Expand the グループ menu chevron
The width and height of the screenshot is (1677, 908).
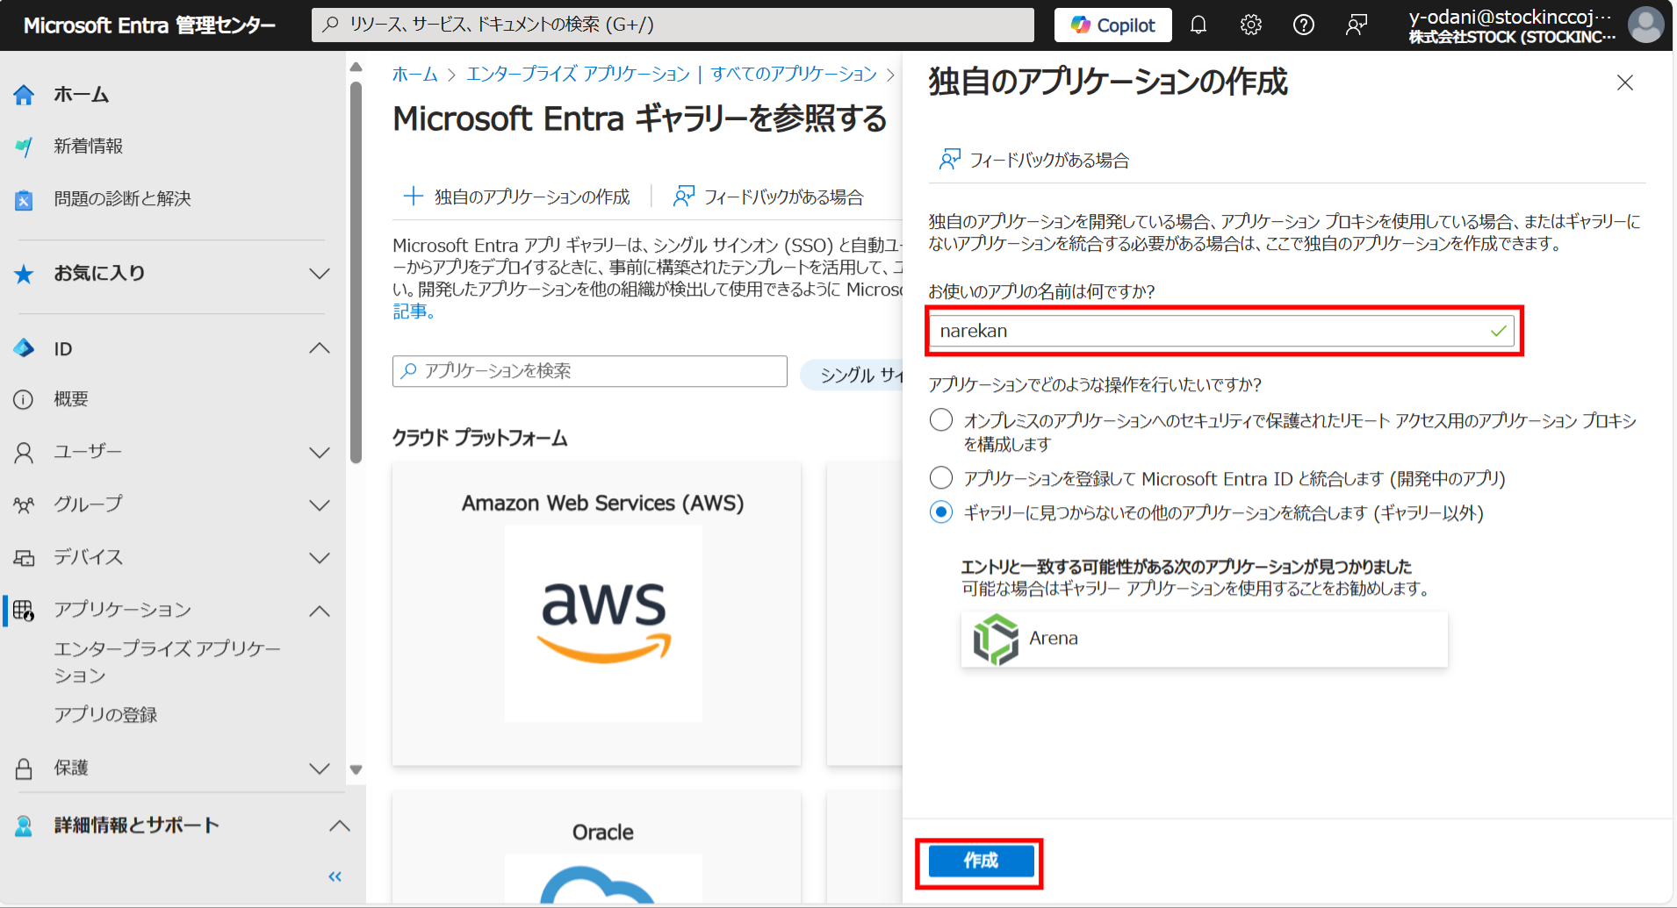click(x=320, y=505)
